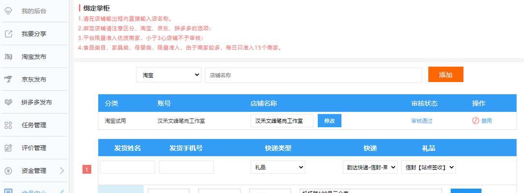Click the 审核通过 status text
Screen dimensions: 524x193
click(422, 121)
